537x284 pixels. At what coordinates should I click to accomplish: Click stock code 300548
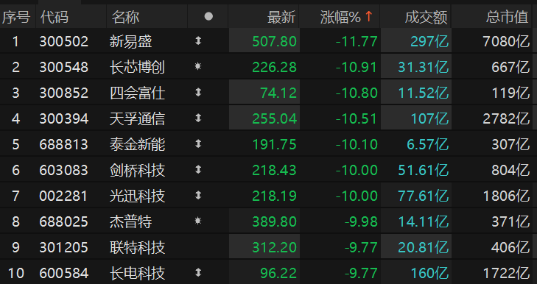point(63,67)
